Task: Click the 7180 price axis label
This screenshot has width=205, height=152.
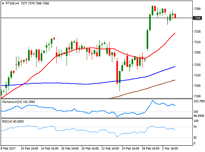Action: pyautogui.click(x=197, y=96)
